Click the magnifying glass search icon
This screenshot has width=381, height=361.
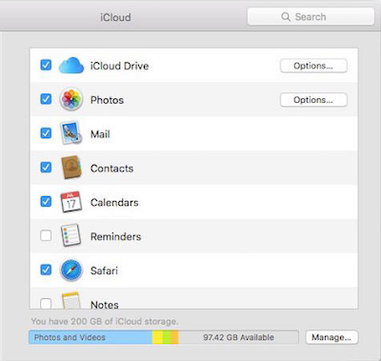(286, 17)
